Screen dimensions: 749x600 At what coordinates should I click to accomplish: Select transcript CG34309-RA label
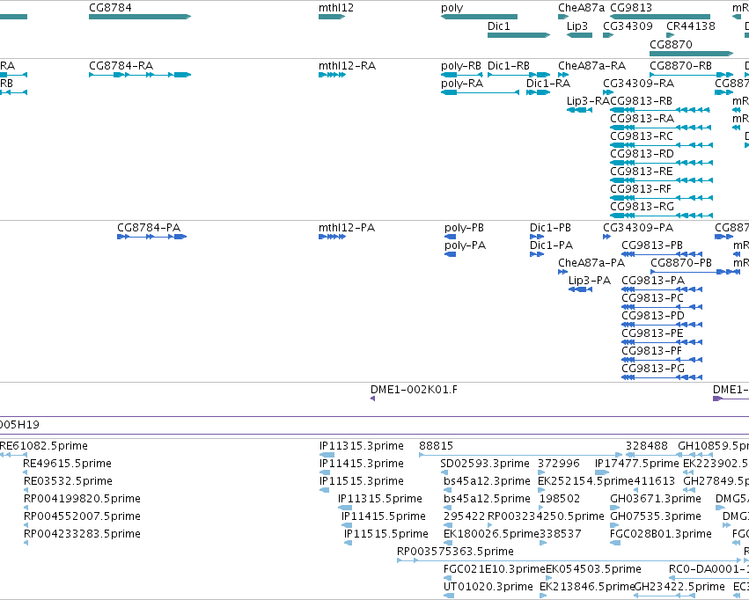pyautogui.click(x=639, y=84)
